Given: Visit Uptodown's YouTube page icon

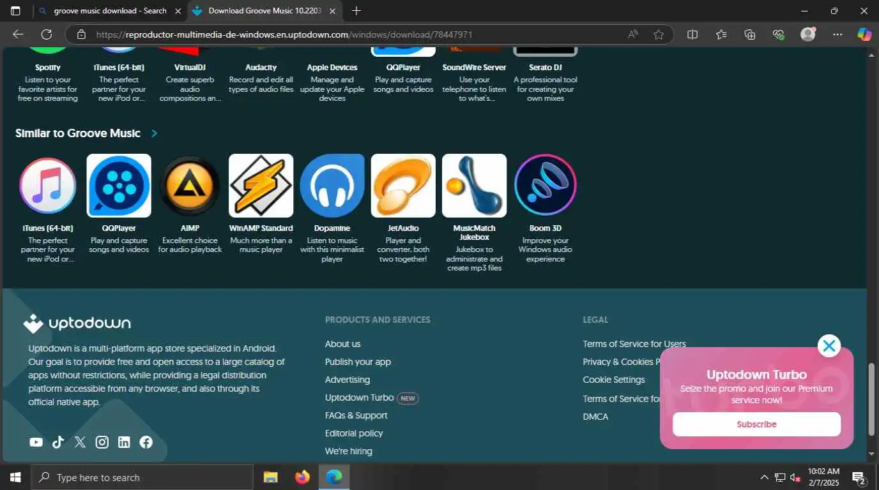Looking at the screenshot, I should click(36, 442).
